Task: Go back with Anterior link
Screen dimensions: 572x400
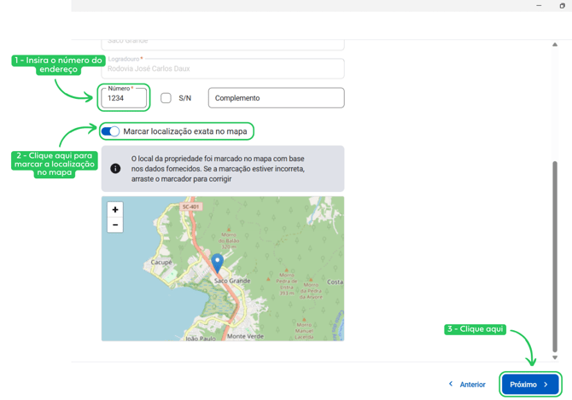Action: (467, 385)
